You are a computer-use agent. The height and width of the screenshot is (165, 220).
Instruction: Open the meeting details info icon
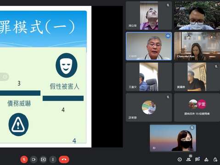point(180,159)
